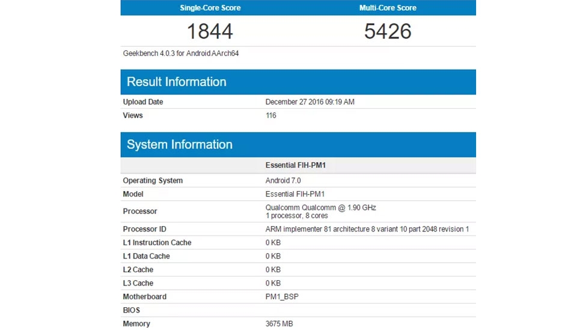The width and height of the screenshot is (577, 330).
Task: Click the bold Essential FIH-PM1 table heading
Action: [296, 165]
